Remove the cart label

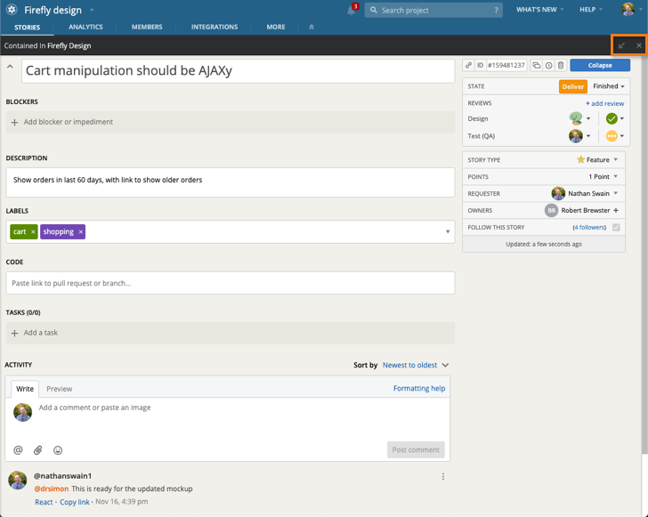[x=33, y=231]
